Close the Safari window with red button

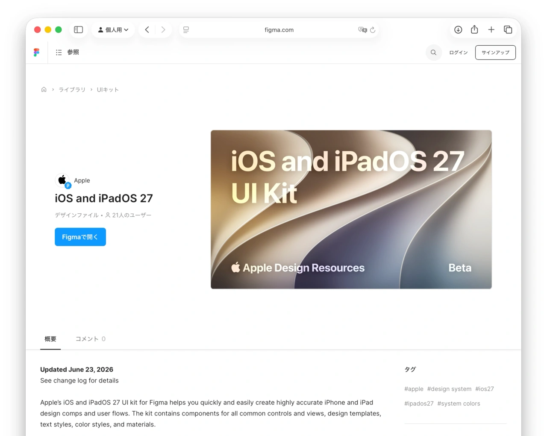click(38, 29)
